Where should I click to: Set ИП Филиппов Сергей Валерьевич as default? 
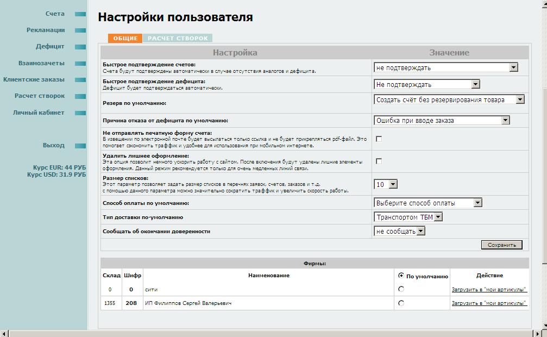point(401,303)
